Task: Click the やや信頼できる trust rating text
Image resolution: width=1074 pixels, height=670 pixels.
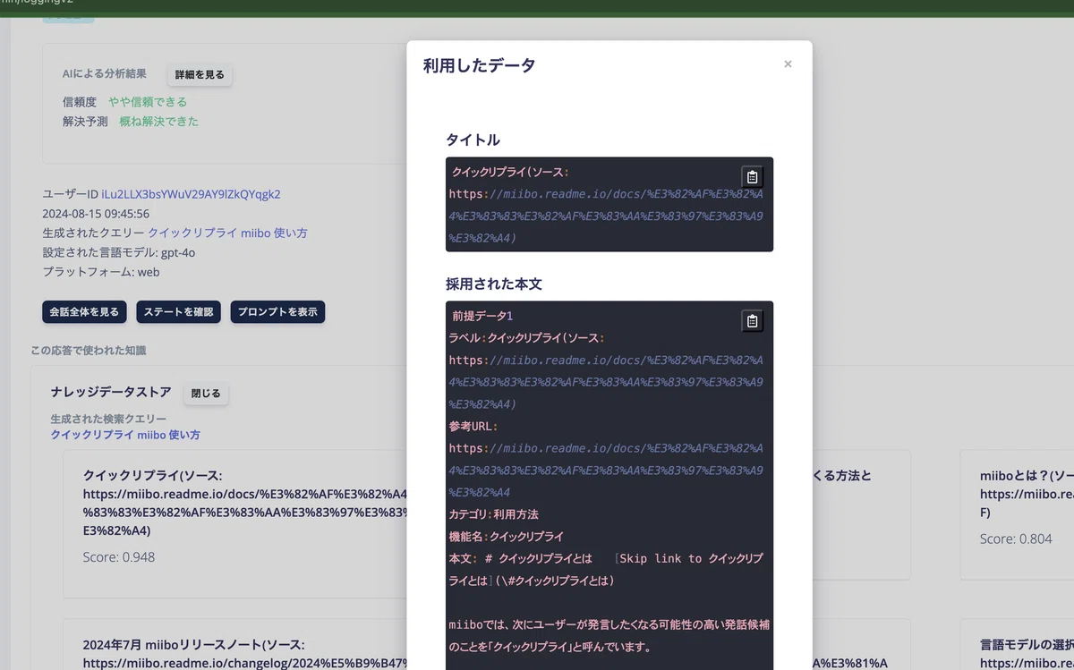Action: 148,102
